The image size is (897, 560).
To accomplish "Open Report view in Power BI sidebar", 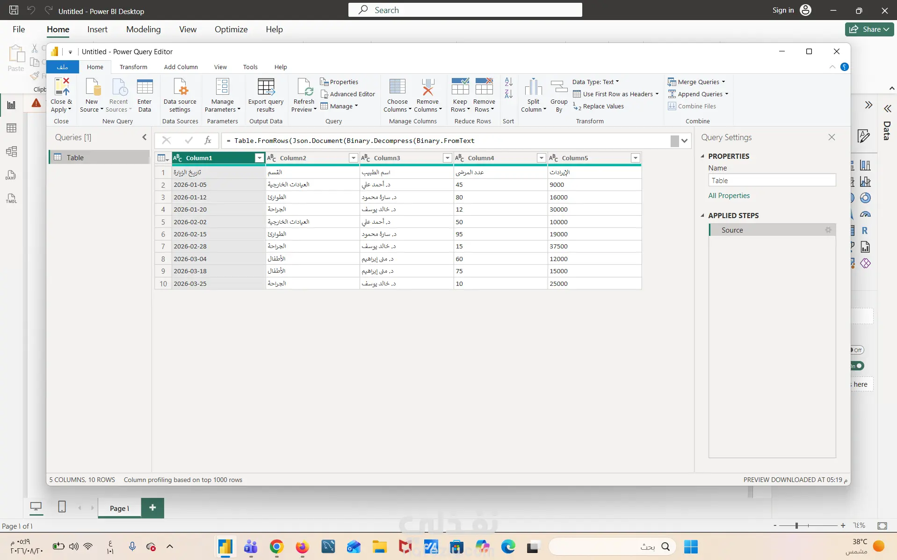I will click(11, 105).
